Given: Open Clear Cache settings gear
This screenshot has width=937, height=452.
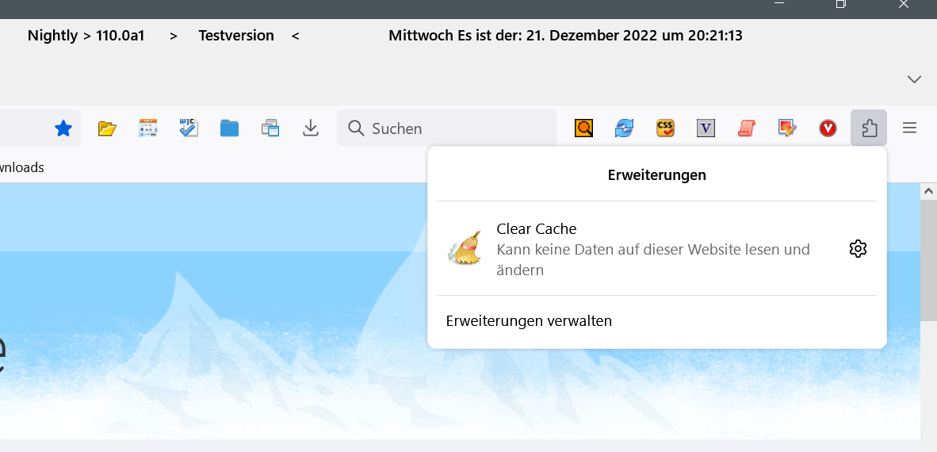Looking at the screenshot, I should coord(858,249).
